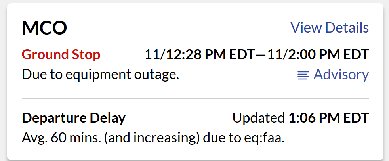
Task: Click the Advisory list lines icon
Action: (x=303, y=75)
